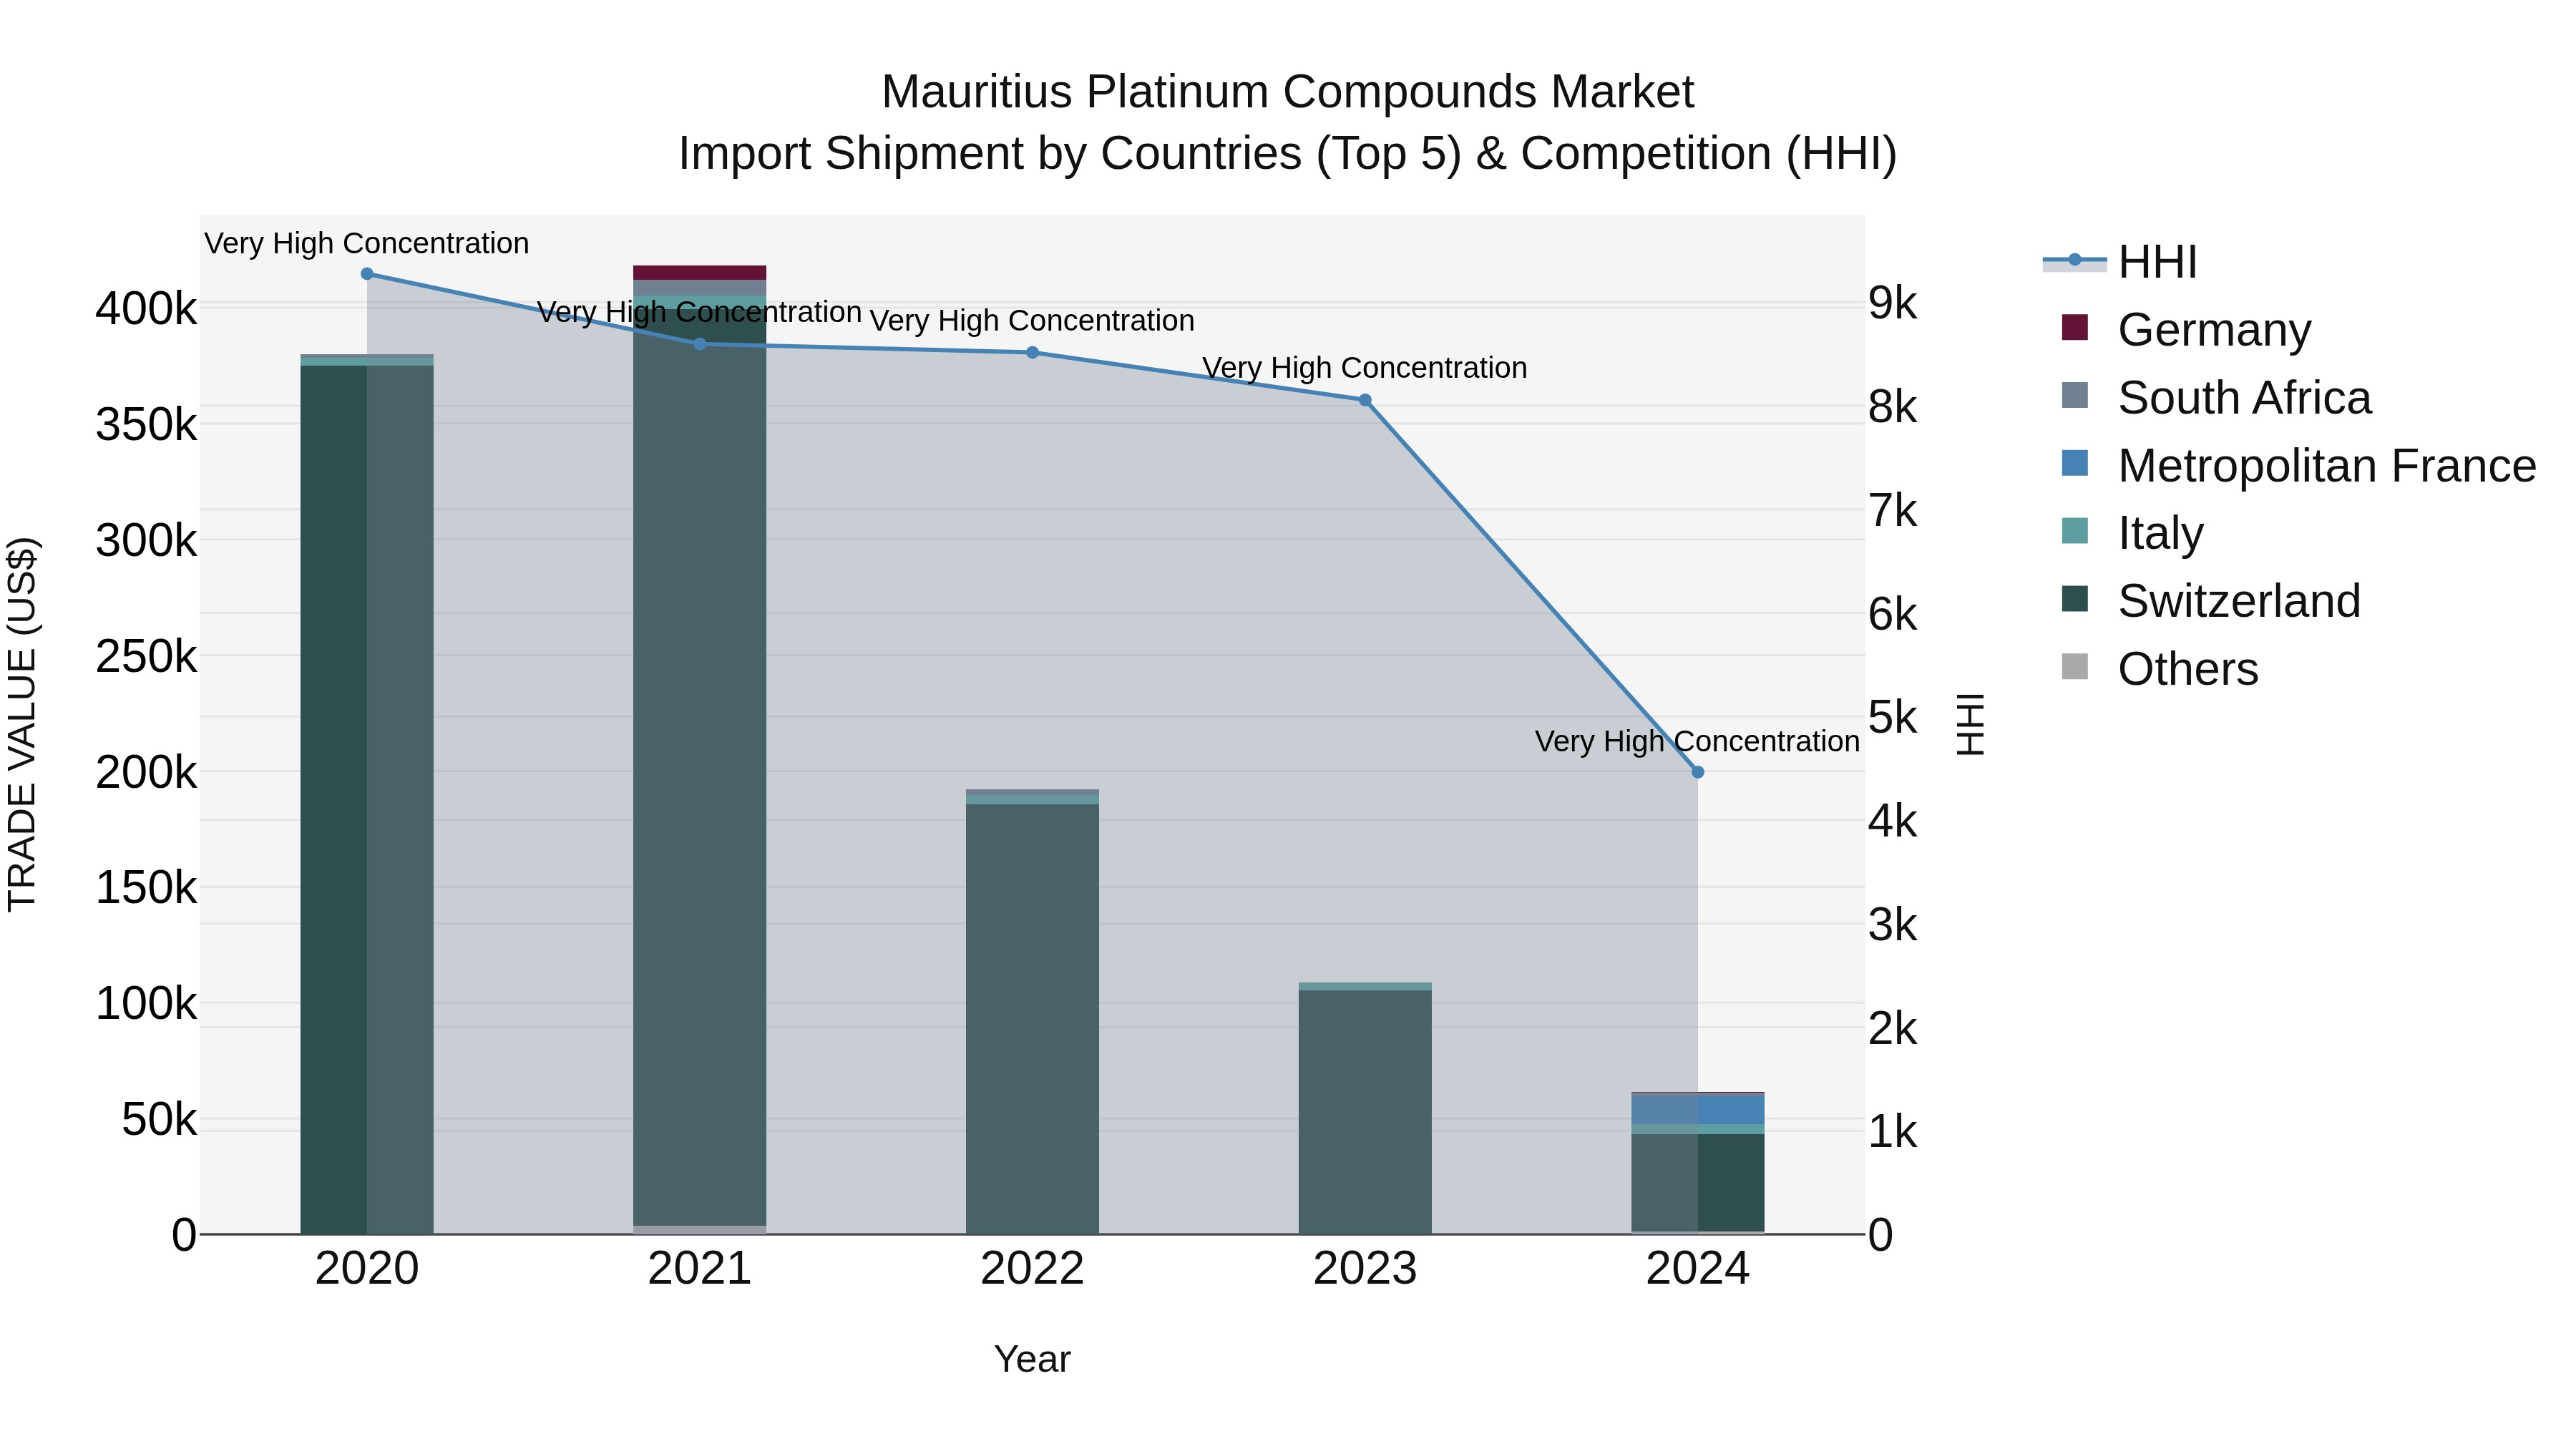Viewport: 2576px width, 1449px height.
Task: Click the 9k right axis tick
Action: coord(1893,303)
